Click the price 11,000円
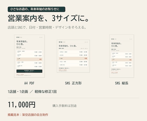This screenshot has width=147, height=121. (21, 105)
